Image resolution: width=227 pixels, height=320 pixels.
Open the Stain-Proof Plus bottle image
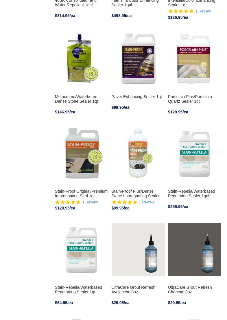[x=138, y=153]
